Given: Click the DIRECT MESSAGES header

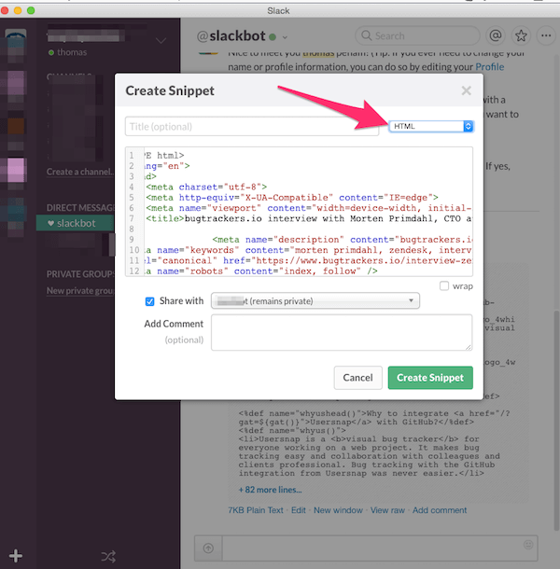Looking at the screenshot, I should 80,208.
